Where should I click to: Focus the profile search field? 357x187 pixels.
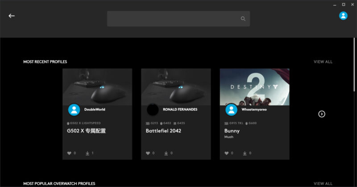point(178,19)
